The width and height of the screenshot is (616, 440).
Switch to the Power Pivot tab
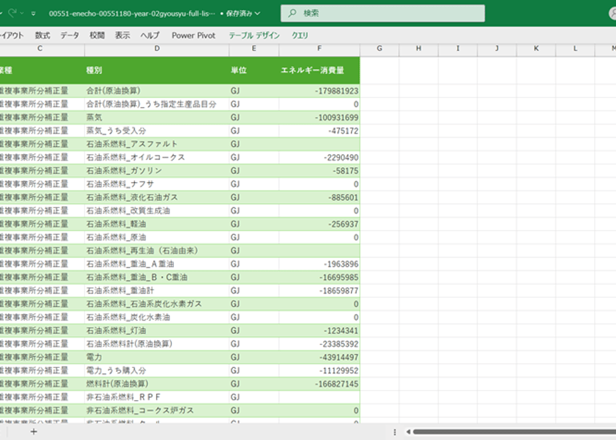tap(193, 35)
